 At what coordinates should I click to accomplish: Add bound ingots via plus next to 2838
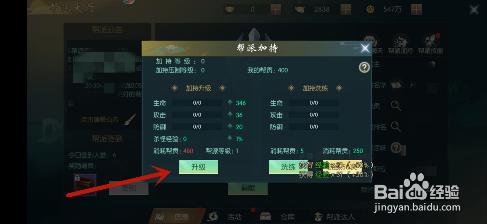(x=346, y=9)
